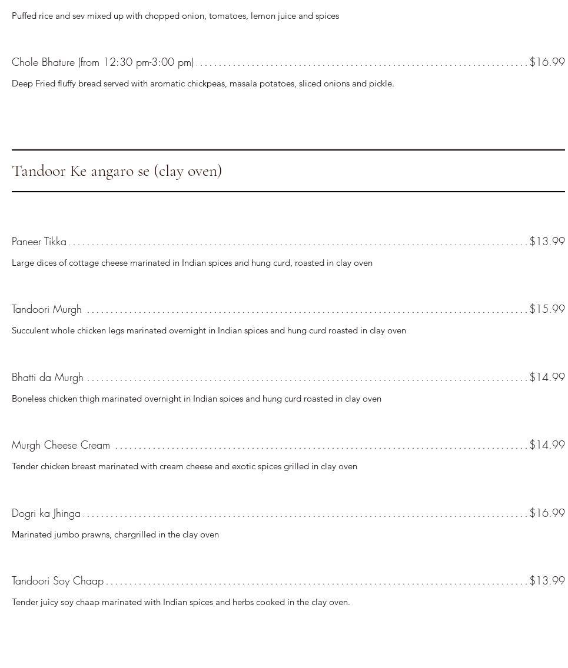Click the deep fried fluffy bread description
Screen dimensions: 568x668
202,84
